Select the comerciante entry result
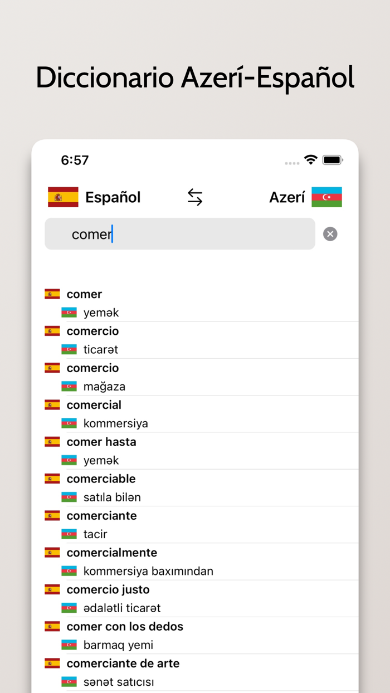Image resolution: width=390 pixels, height=693 pixels. click(x=101, y=515)
